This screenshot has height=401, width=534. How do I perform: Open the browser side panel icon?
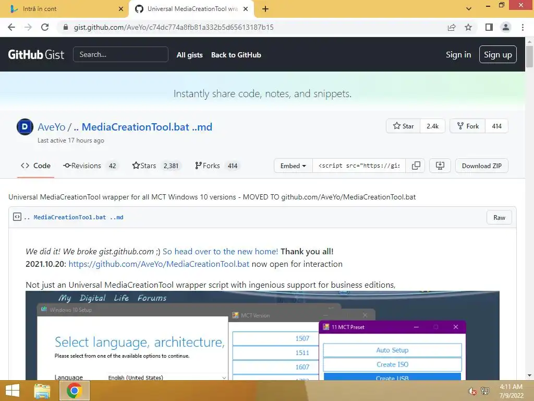(x=489, y=27)
